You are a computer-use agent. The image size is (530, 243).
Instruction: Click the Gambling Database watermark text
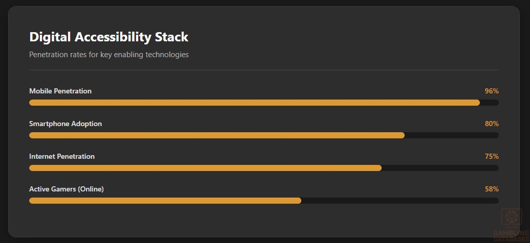[511, 236]
